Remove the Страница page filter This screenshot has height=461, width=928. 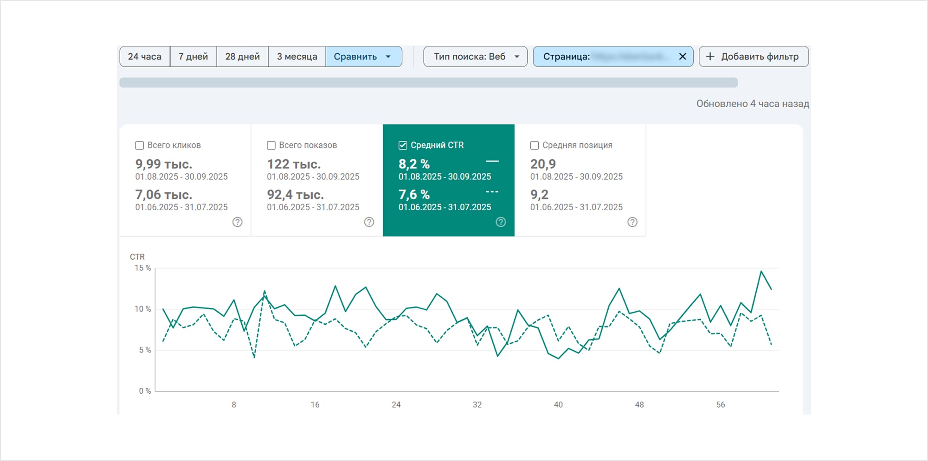tap(682, 57)
